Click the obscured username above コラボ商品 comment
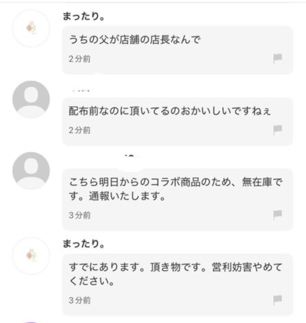Screen dimensions: 306x323 132,156
